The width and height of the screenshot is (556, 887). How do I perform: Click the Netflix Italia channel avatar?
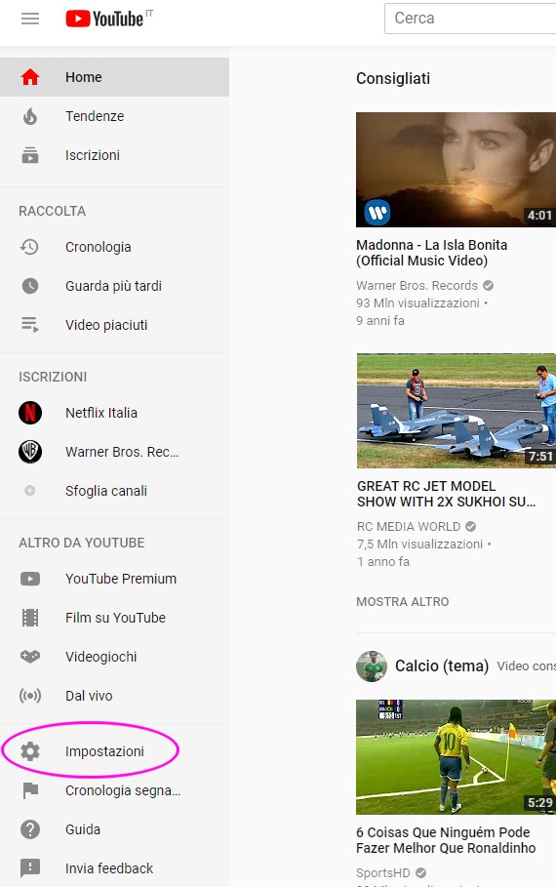click(x=30, y=413)
